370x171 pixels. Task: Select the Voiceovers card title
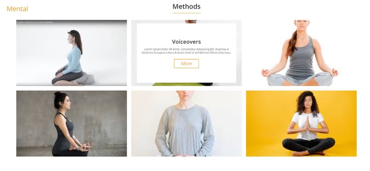(186, 42)
